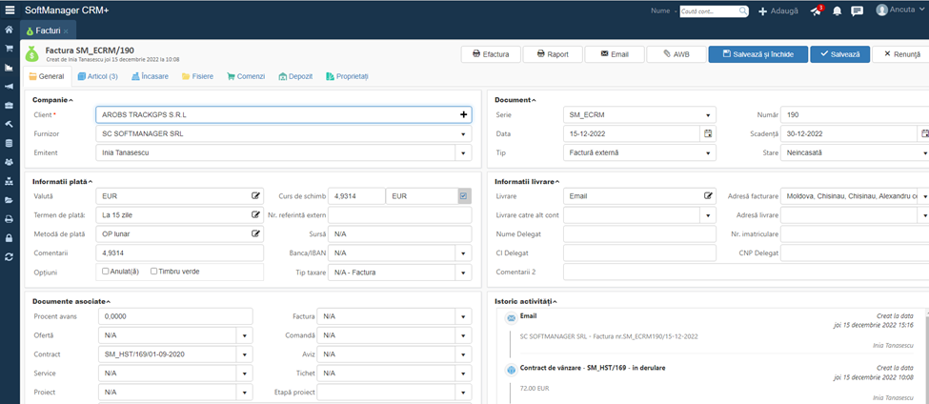929x404 pixels.
Task: Toggle the Anulat(ă) checkbox
Action: (x=106, y=272)
